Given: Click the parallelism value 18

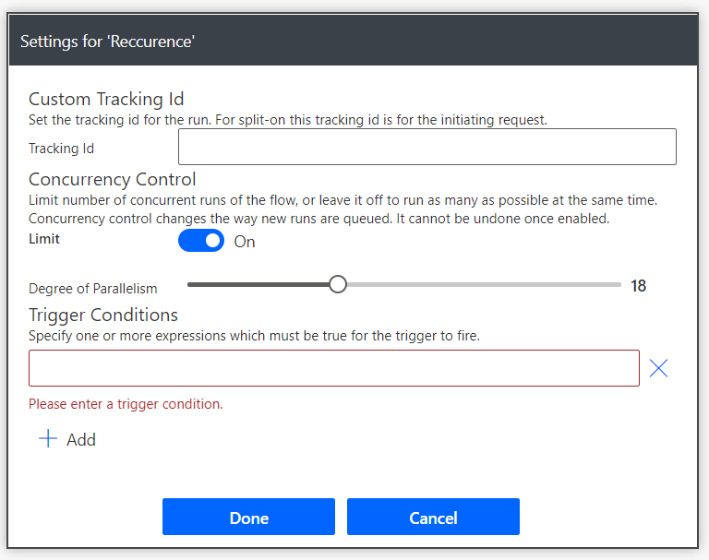Looking at the screenshot, I should click(638, 286).
